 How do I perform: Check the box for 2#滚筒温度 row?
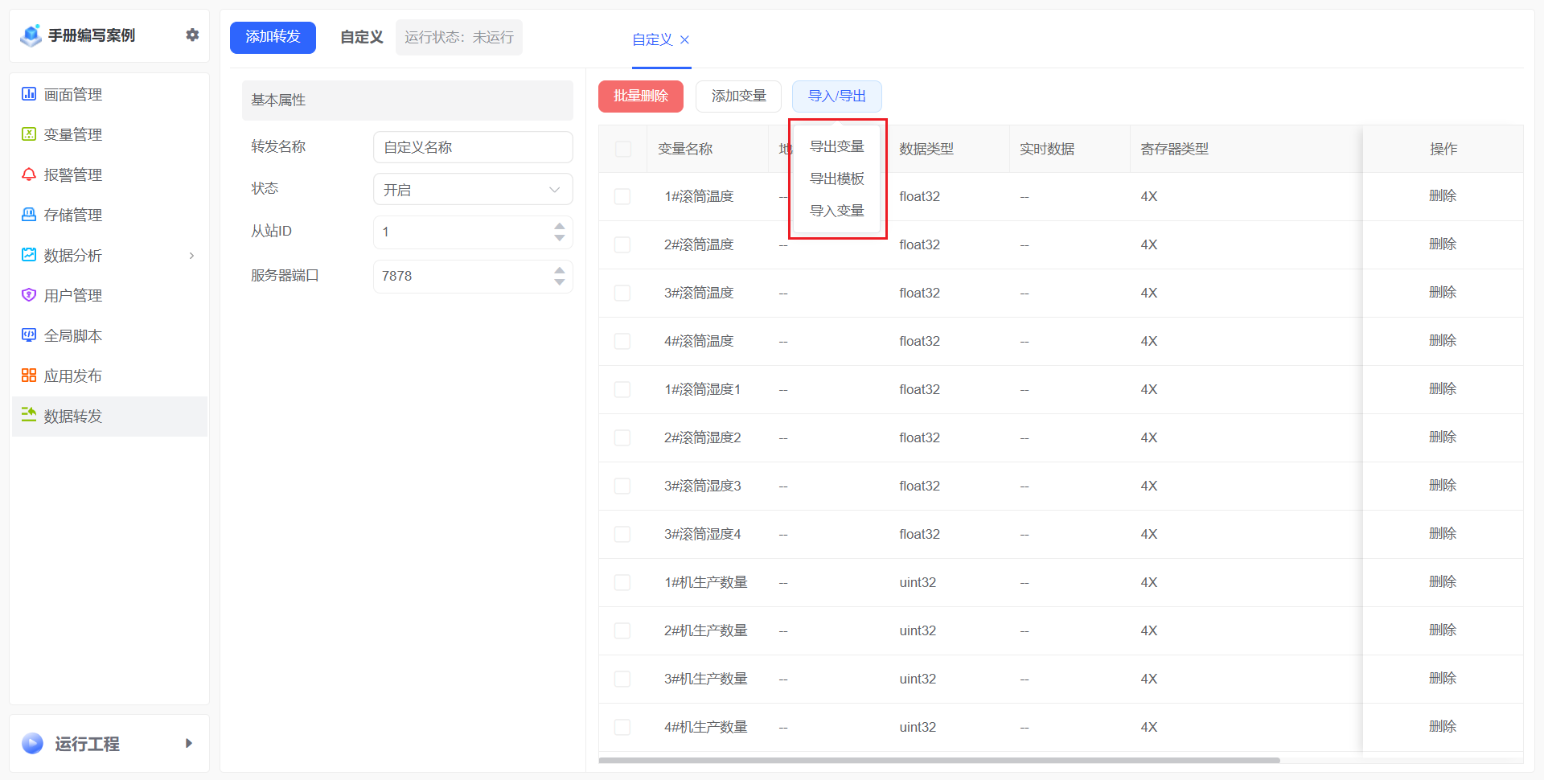[622, 244]
